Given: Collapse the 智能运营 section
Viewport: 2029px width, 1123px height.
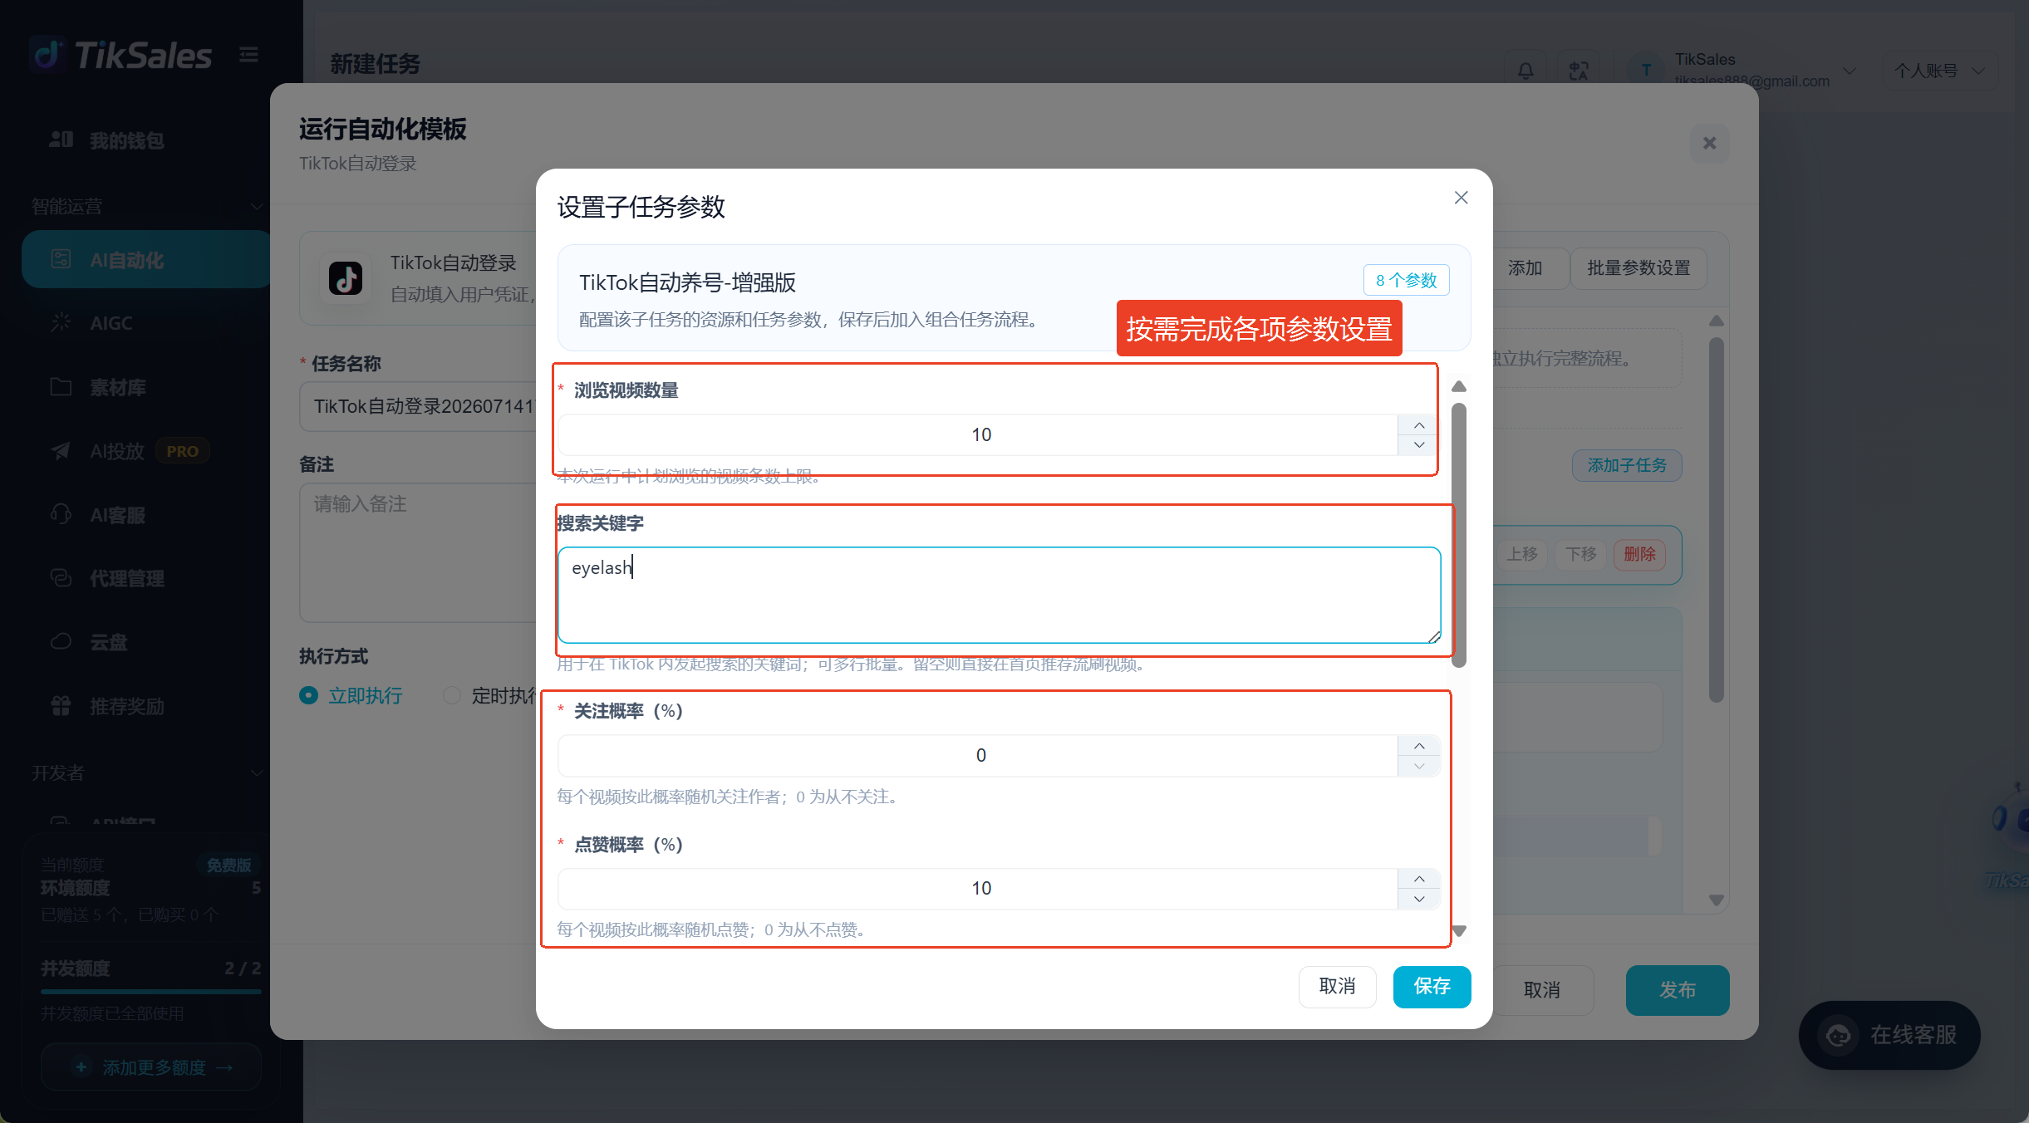Looking at the screenshot, I should pyautogui.click(x=256, y=206).
